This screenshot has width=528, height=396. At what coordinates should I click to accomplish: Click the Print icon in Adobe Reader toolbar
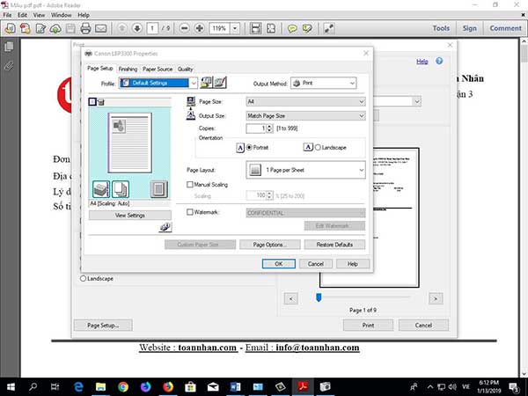tap(85, 28)
